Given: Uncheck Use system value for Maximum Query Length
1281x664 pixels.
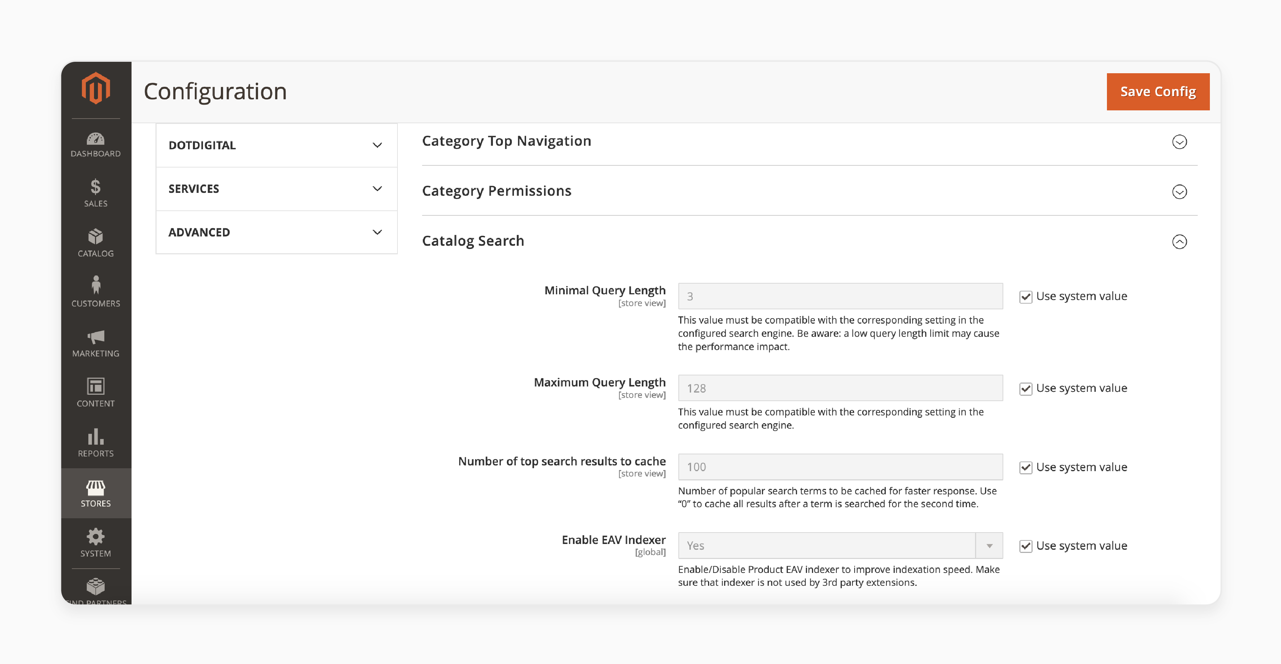Looking at the screenshot, I should [x=1025, y=389].
